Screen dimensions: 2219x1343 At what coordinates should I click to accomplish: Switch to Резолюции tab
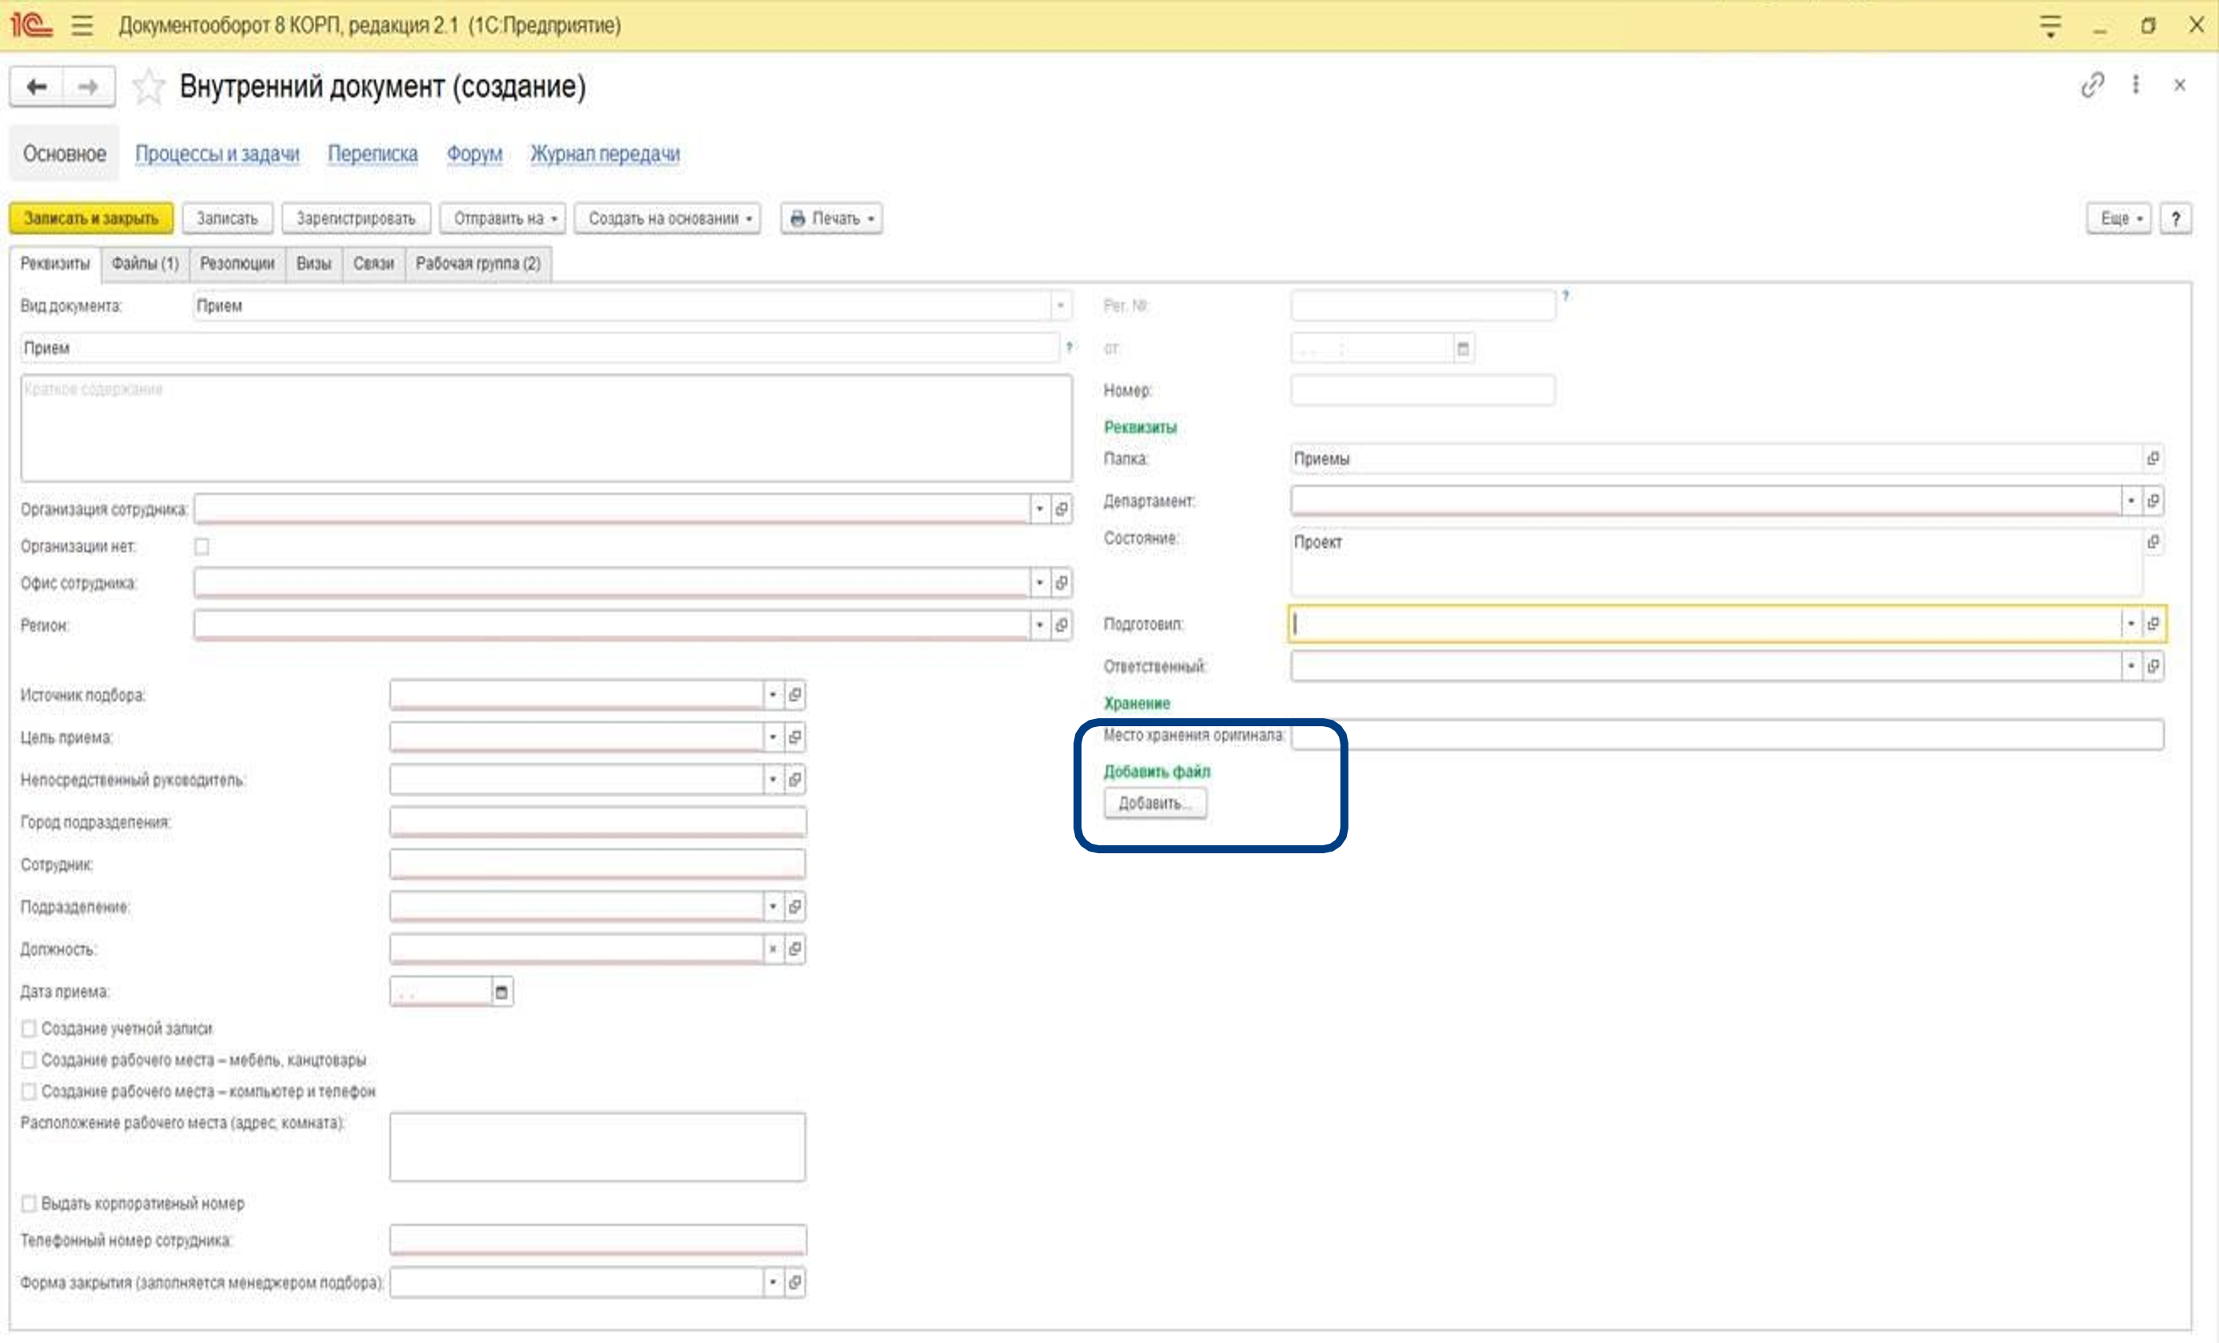(237, 264)
